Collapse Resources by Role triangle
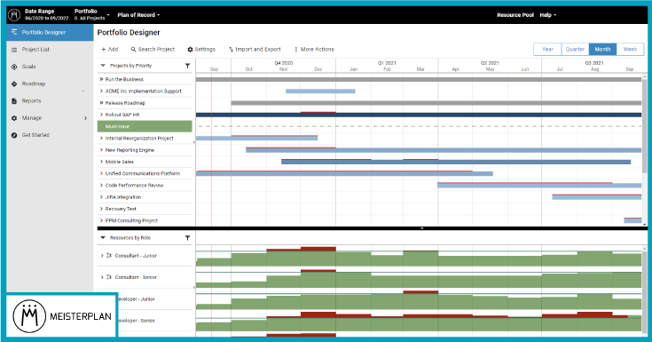This screenshot has width=652, height=342. pos(103,238)
